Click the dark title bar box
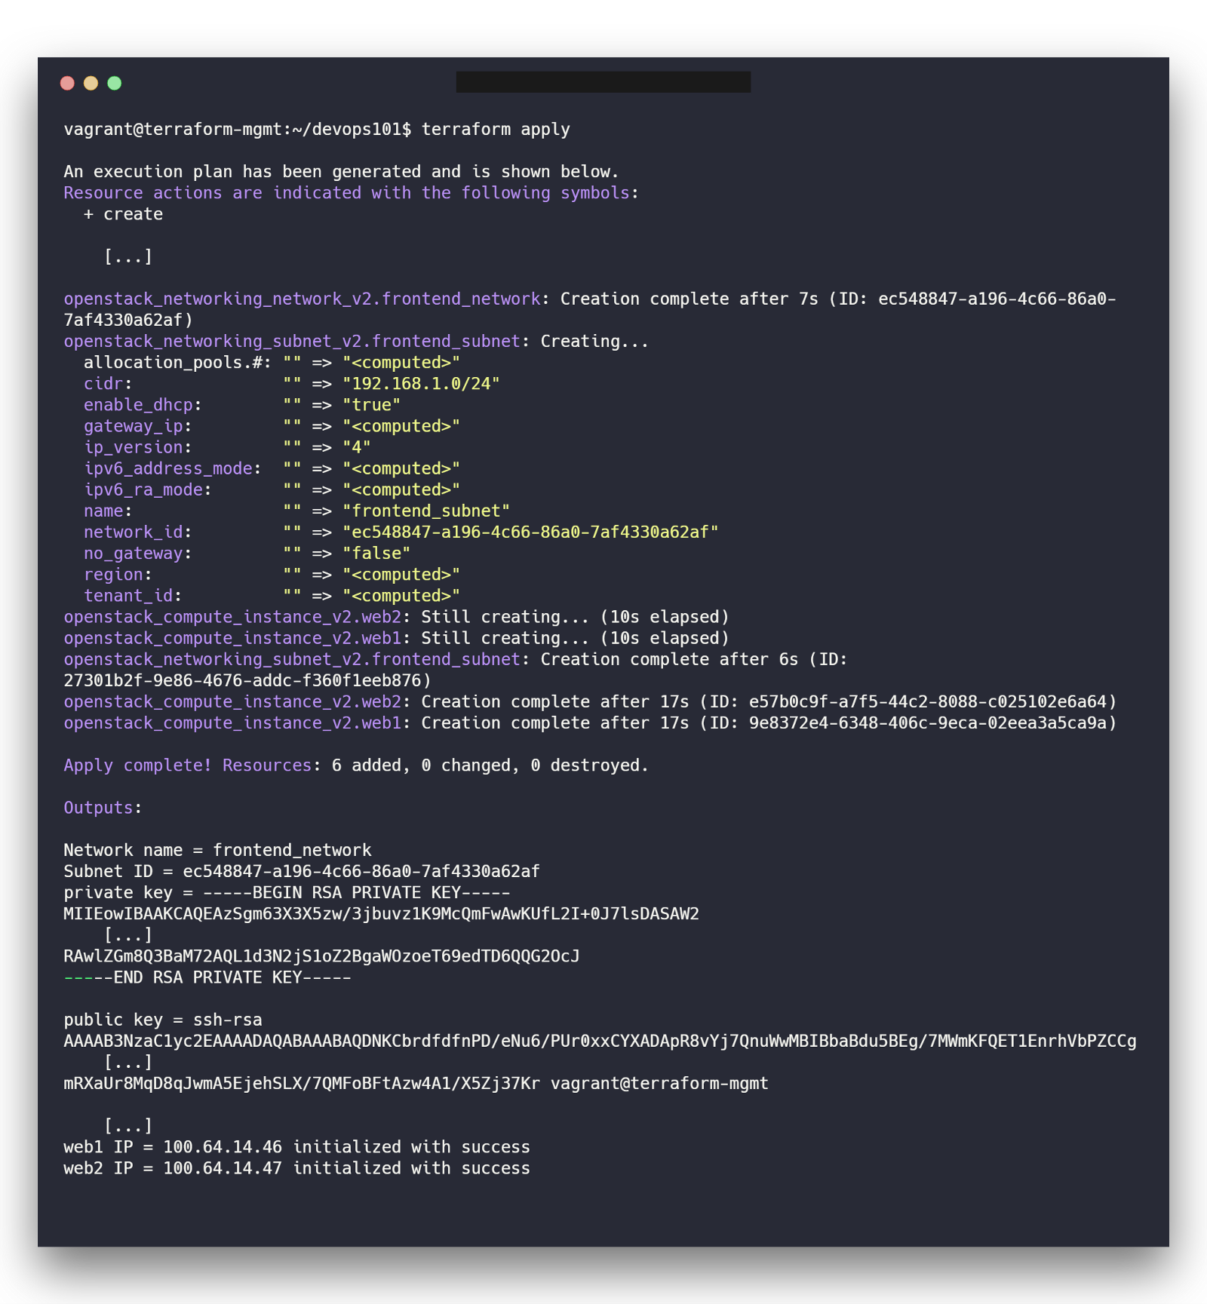 (x=603, y=82)
